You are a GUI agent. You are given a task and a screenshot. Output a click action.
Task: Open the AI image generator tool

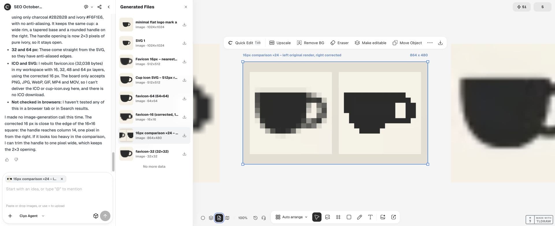[383, 217]
